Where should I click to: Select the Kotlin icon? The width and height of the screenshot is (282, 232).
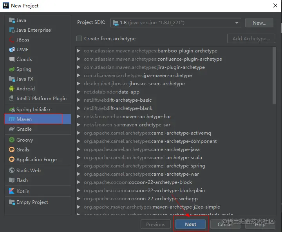(12, 191)
